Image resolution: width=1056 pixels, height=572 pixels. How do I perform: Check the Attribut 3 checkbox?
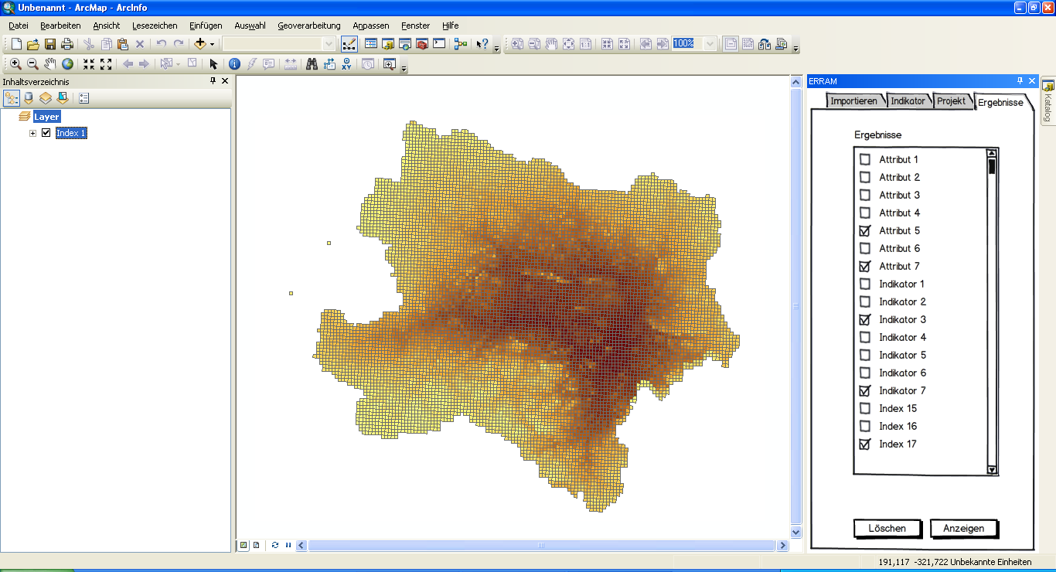click(x=865, y=195)
